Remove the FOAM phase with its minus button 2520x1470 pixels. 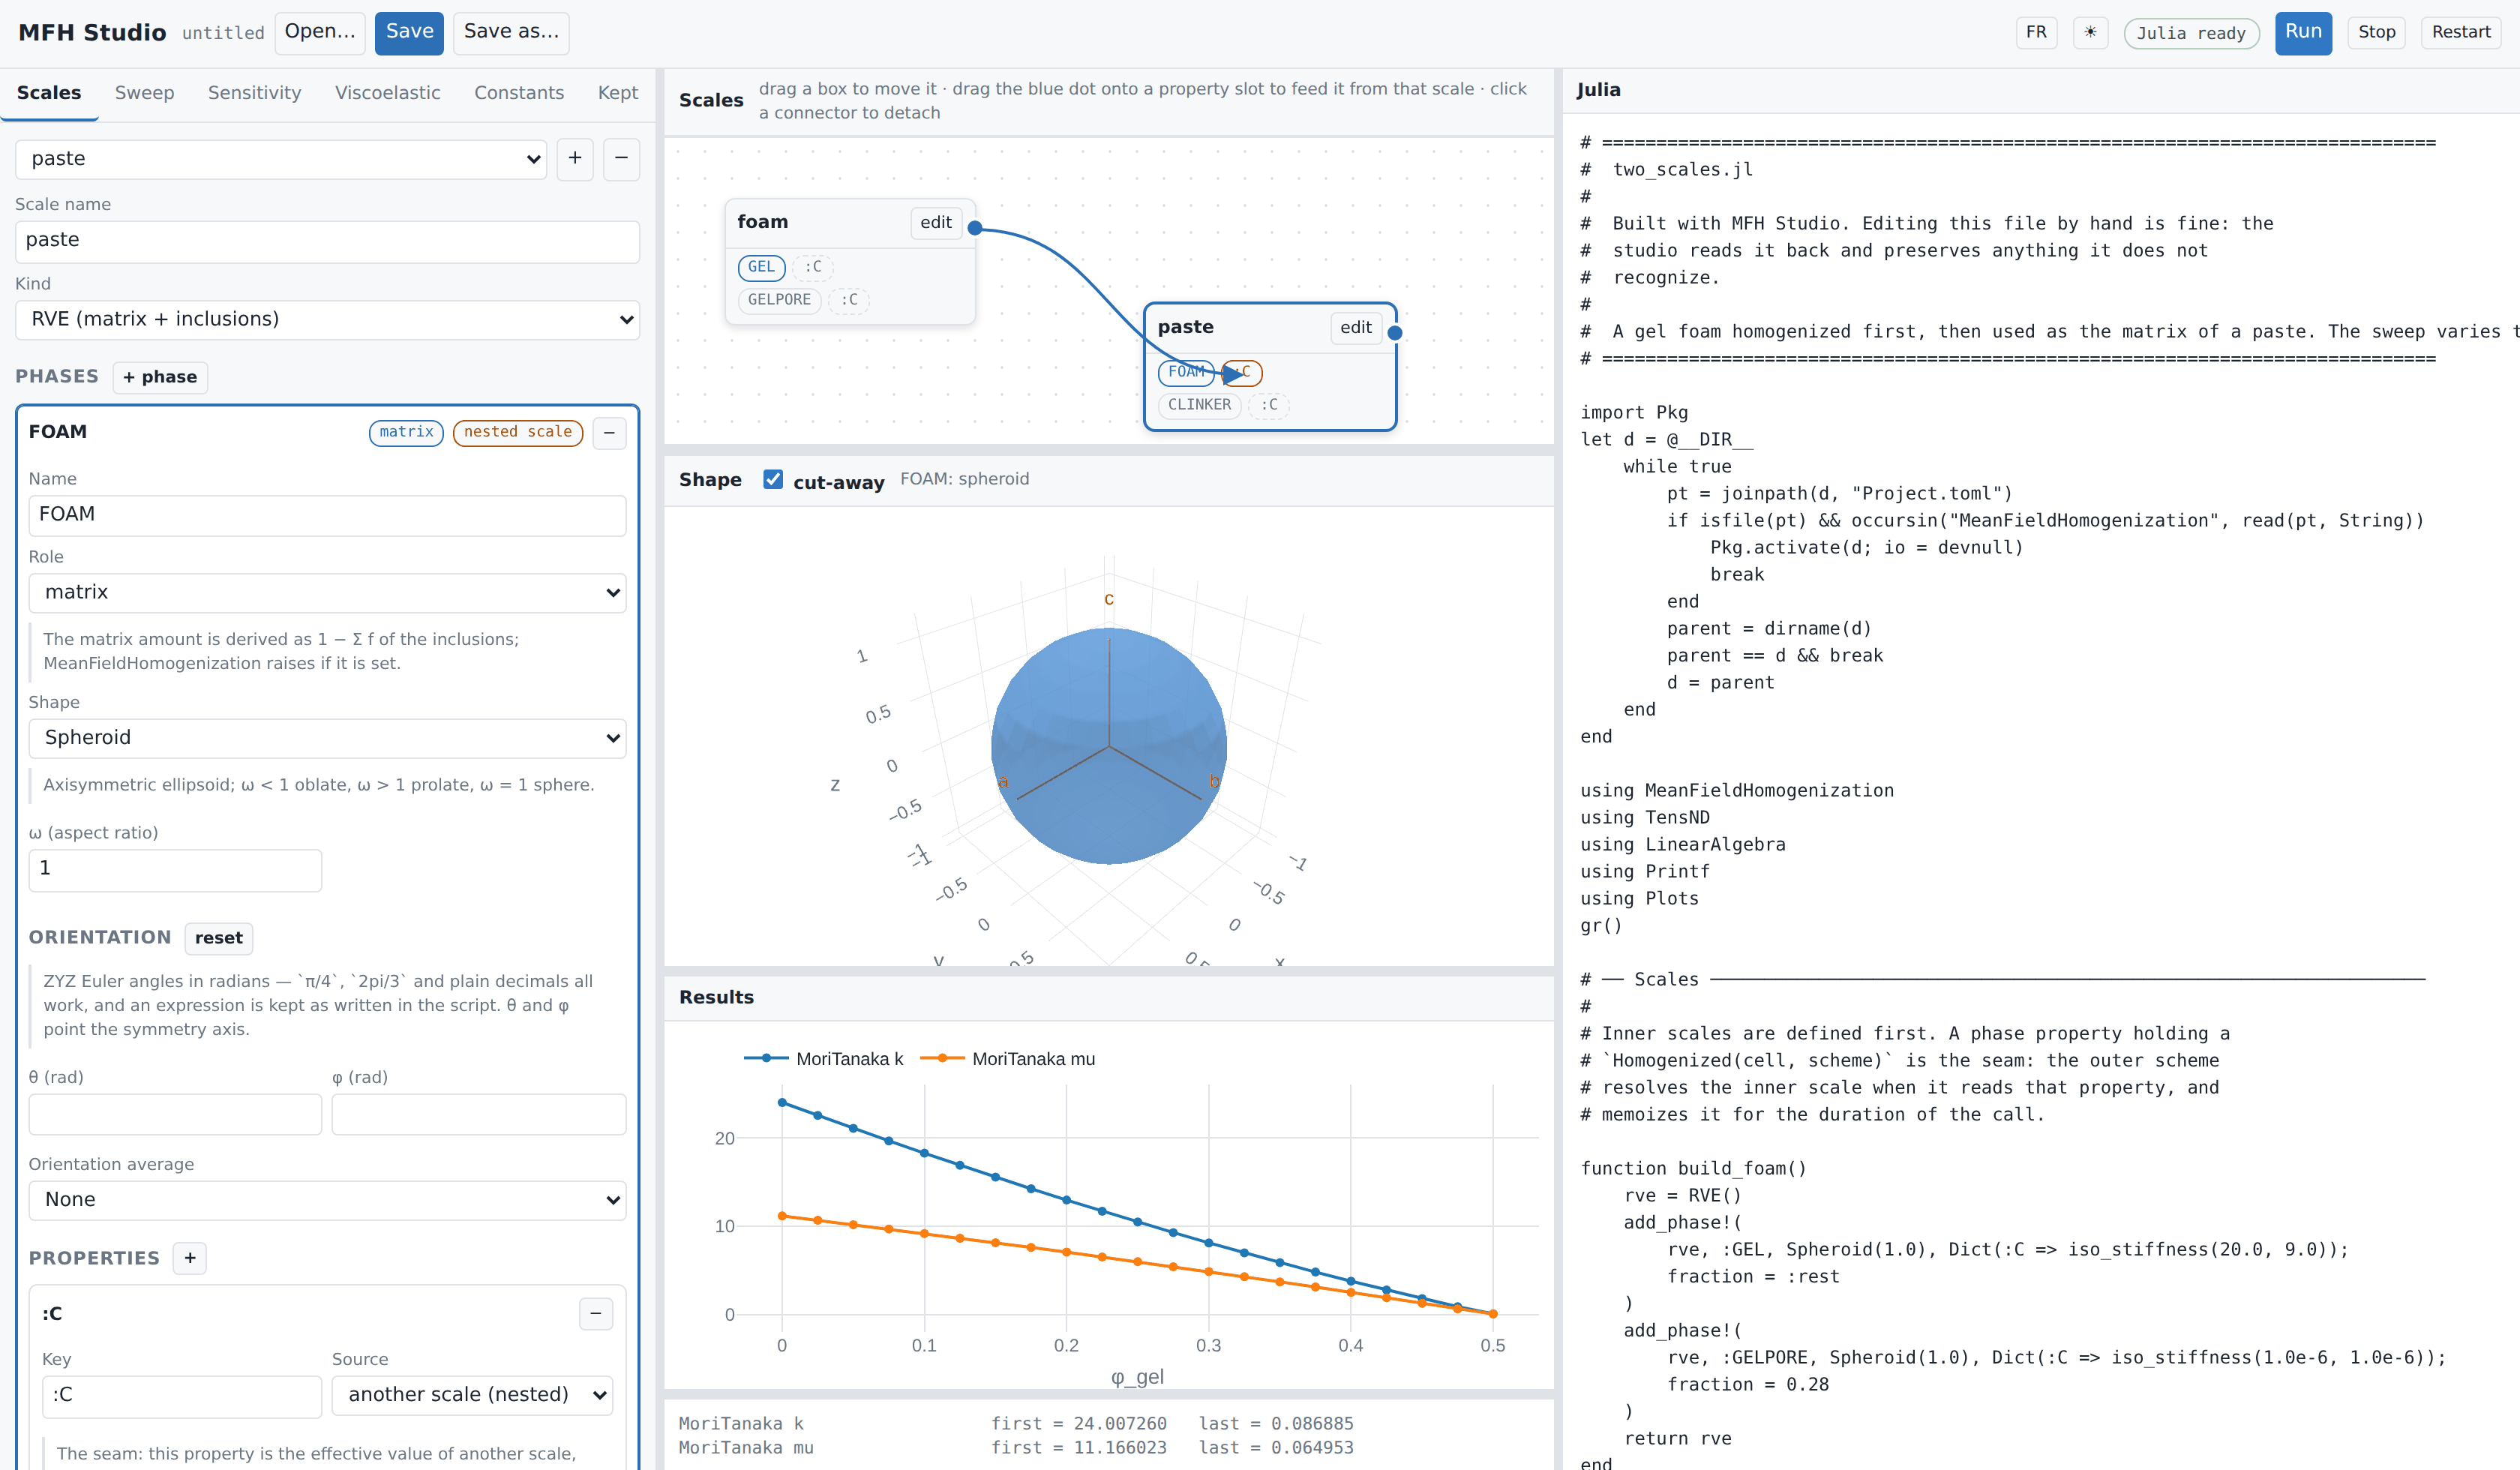point(609,433)
